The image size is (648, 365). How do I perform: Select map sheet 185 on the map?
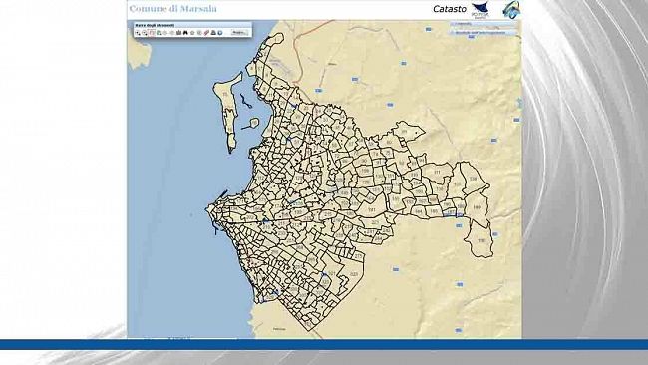[433, 211]
